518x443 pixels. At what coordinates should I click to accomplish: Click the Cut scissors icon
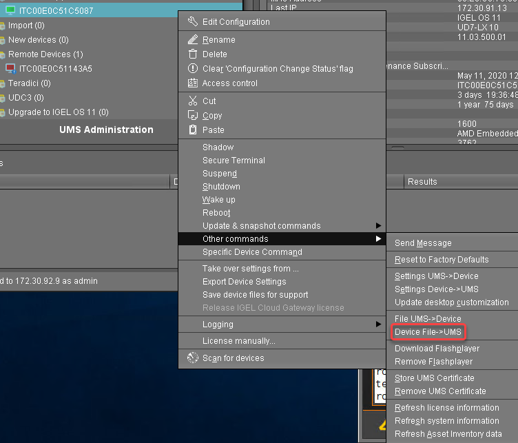192,101
